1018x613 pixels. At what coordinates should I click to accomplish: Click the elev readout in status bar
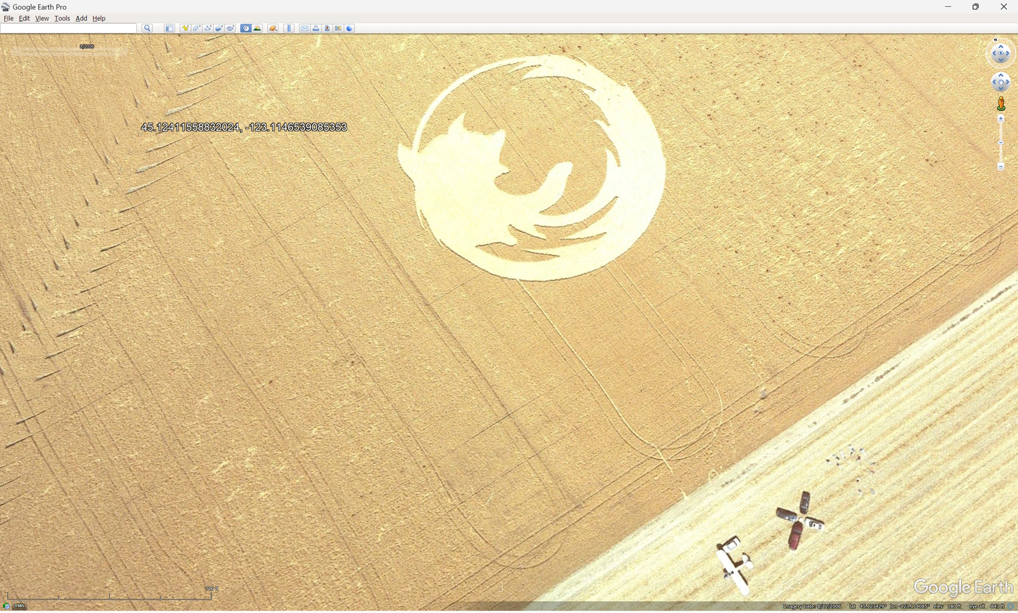(947, 607)
